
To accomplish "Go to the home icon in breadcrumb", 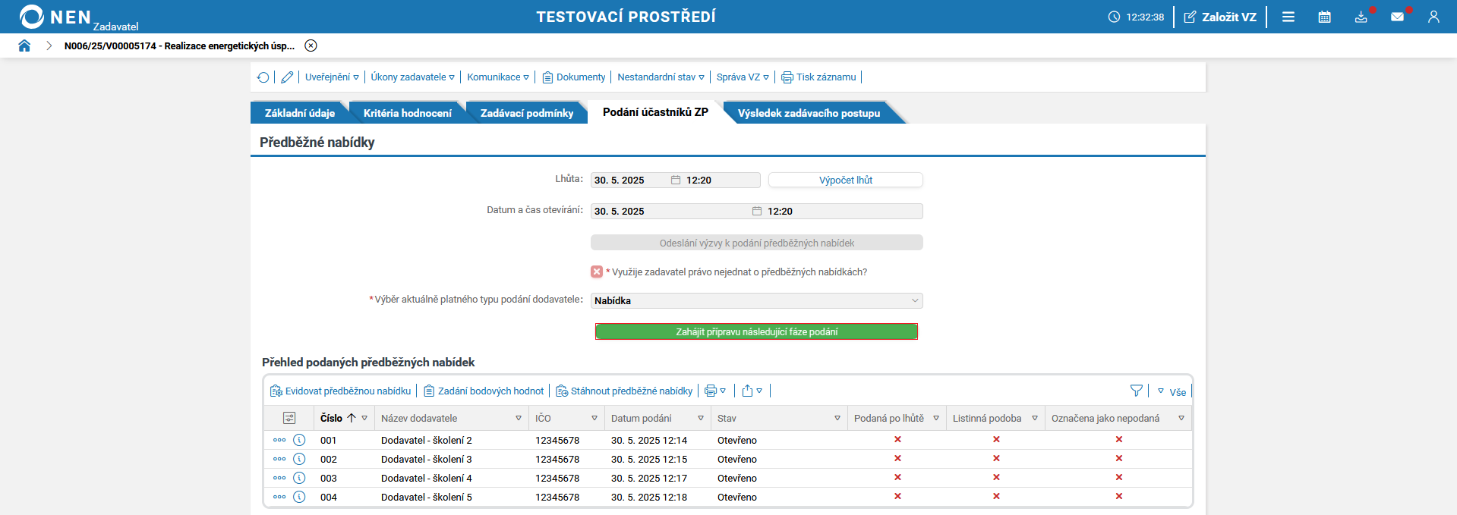I will pyautogui.click(x=24, y=46).
